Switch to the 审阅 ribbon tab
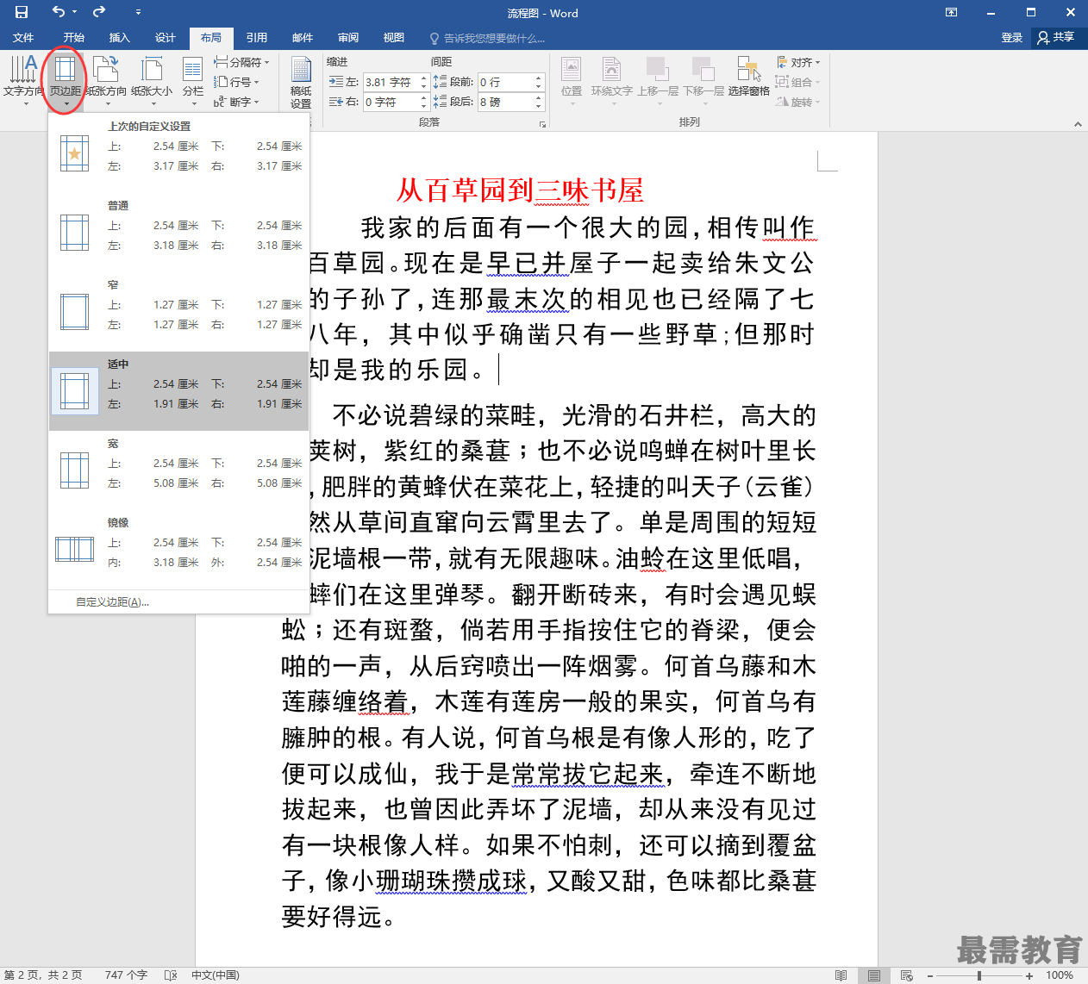Screen dimensions: 1088x984 (x=348, y=38)
